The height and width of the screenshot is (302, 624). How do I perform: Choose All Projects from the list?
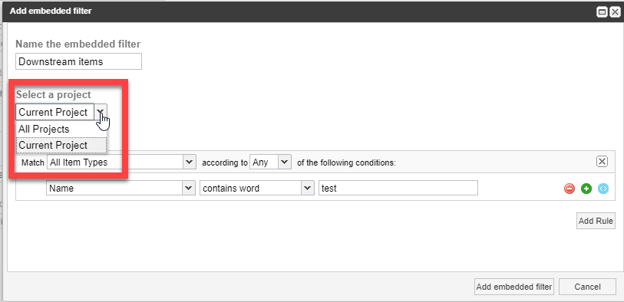tap(61, 129)
